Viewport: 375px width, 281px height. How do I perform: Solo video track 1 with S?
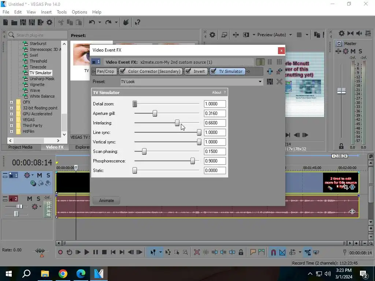click(48, 175)
